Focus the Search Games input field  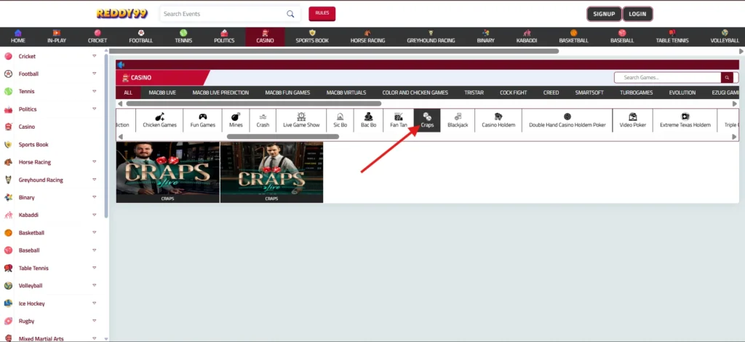[666, 78]
